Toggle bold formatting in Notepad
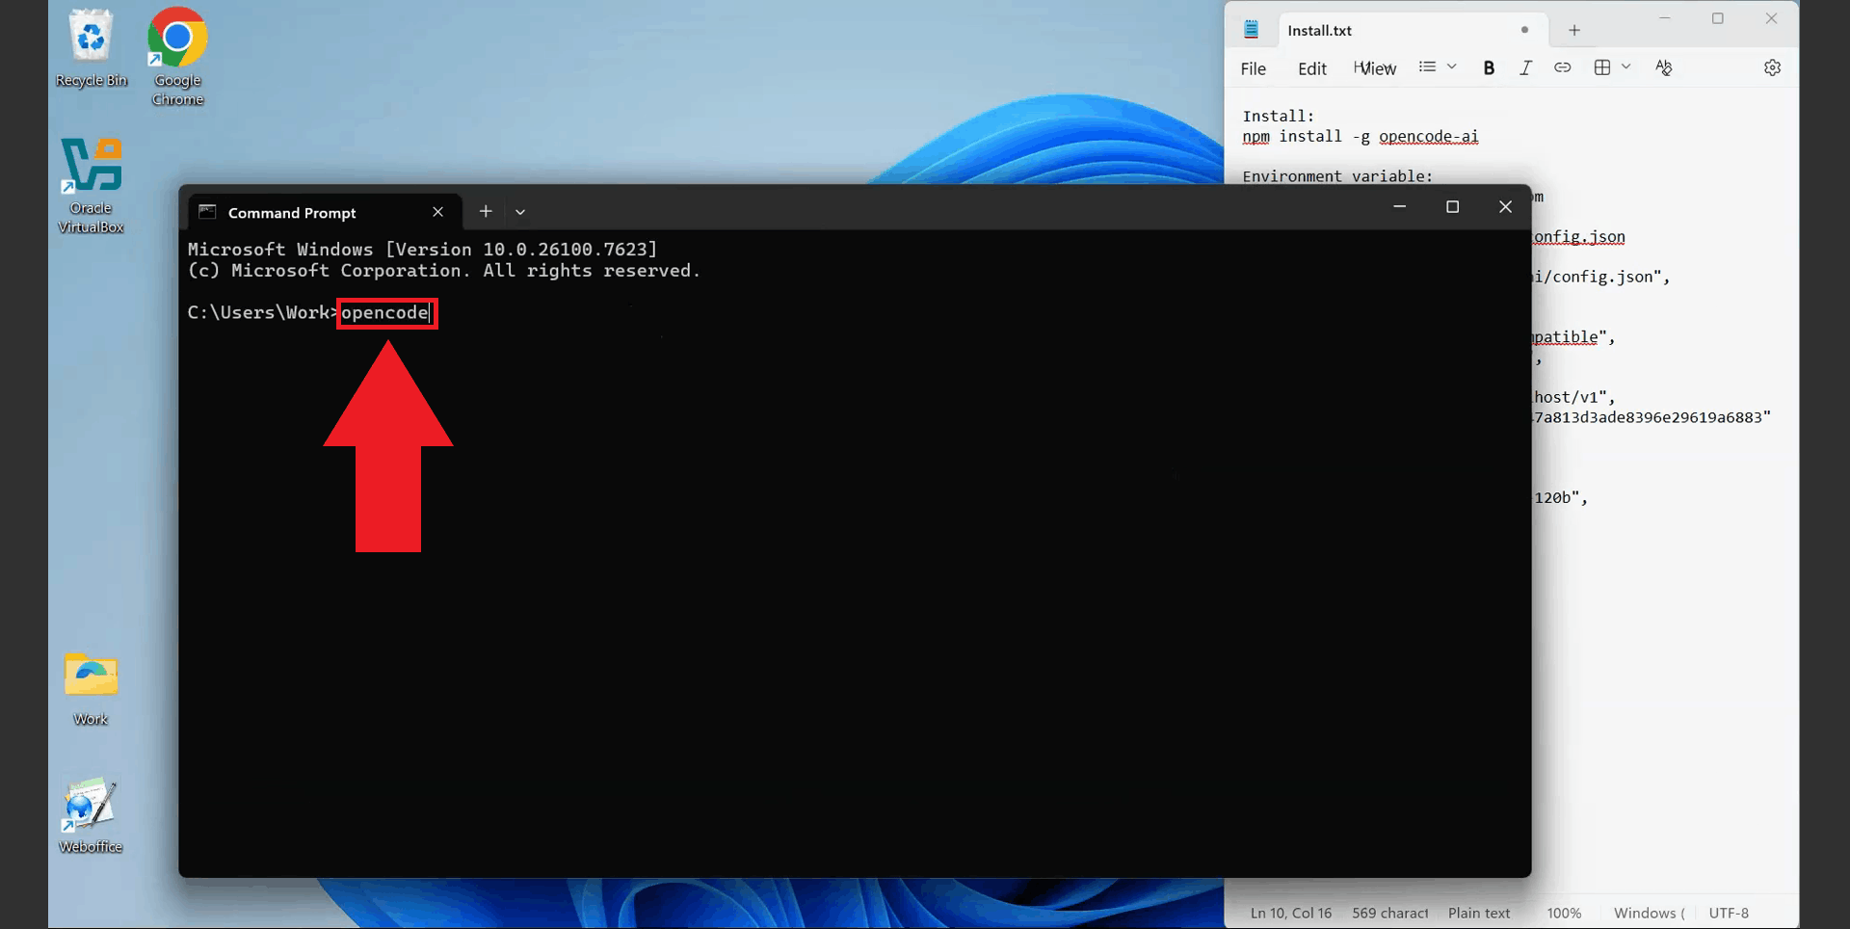Screen dimensions: 1850x929 click(x=1489, y=67)
